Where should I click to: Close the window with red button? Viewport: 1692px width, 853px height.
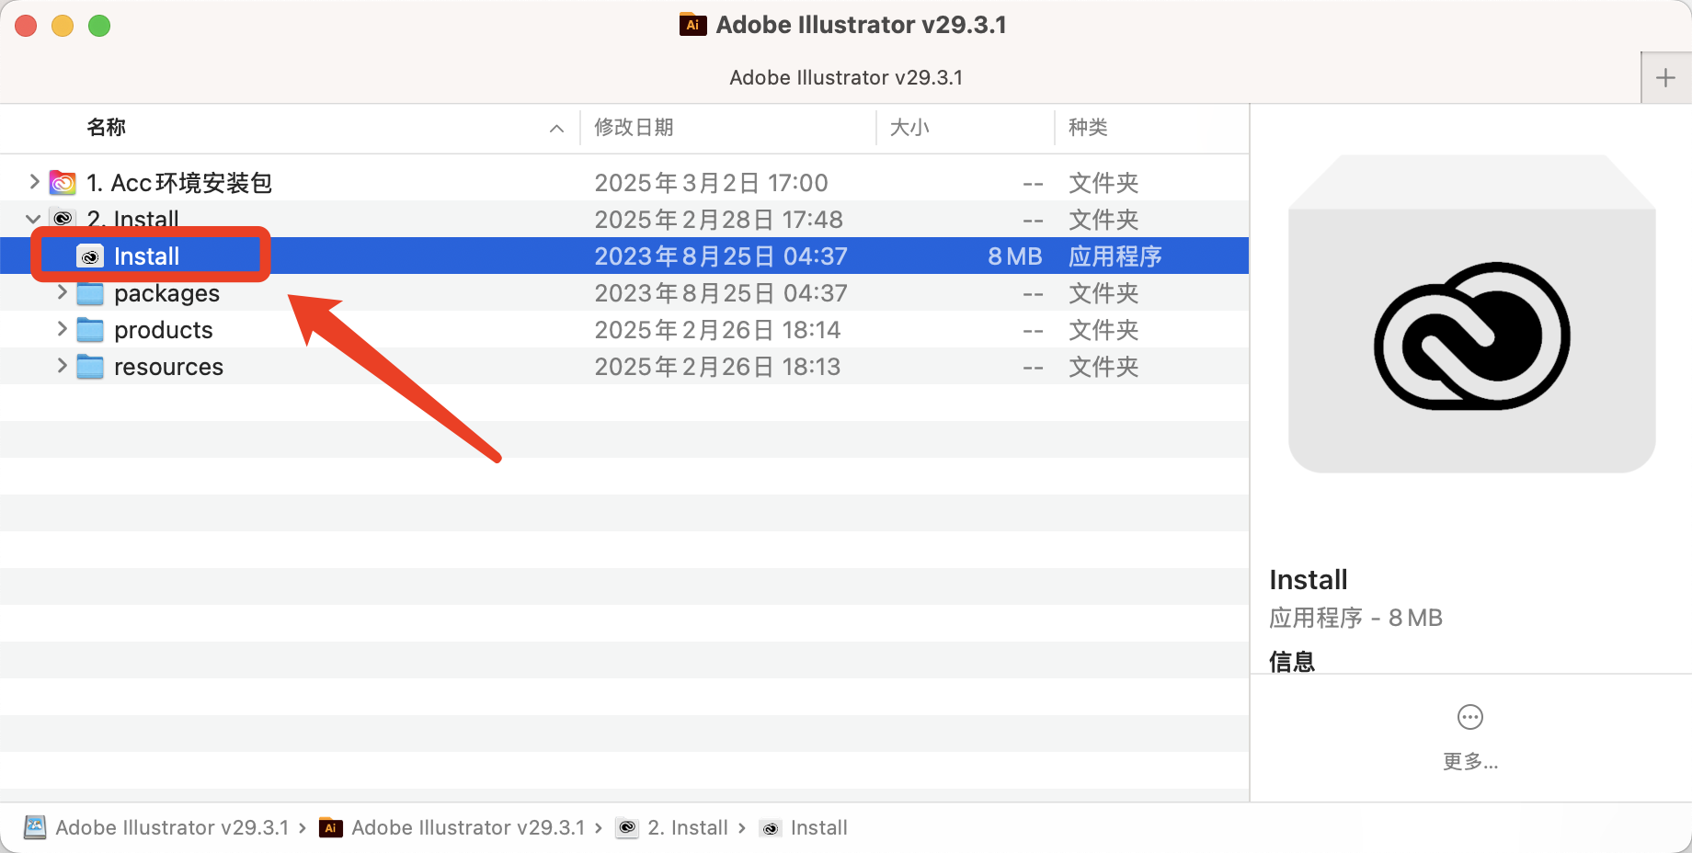click(x=26, y=26)
